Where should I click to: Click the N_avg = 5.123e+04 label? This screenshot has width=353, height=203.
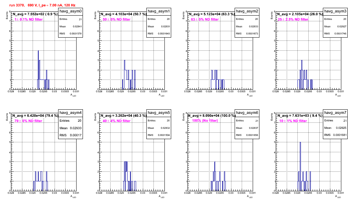(x=211, y=14)
